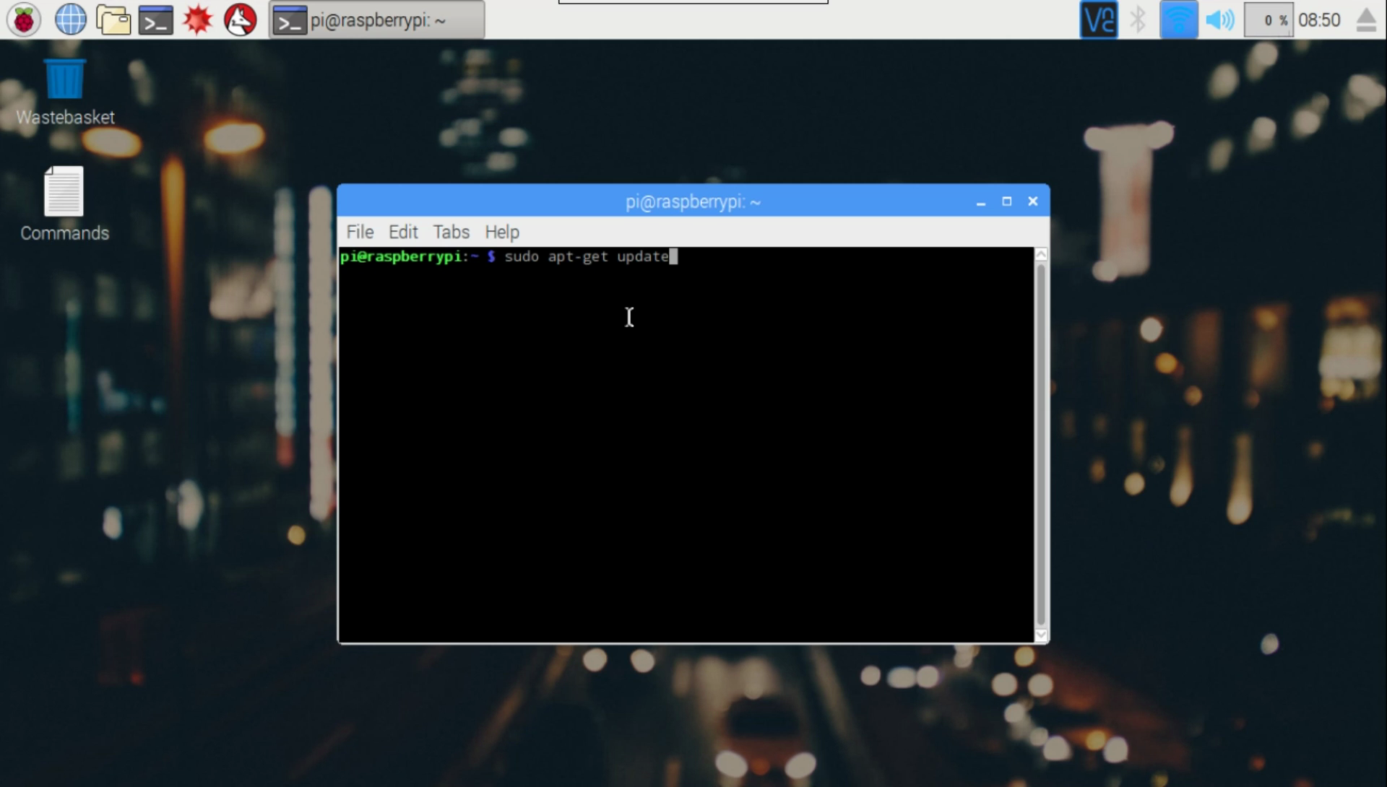Viewport: 1387px width, 787px height.
Task: Click the Bluetooth status icon
Action: pyautogui.click(x=1140, y=19)
